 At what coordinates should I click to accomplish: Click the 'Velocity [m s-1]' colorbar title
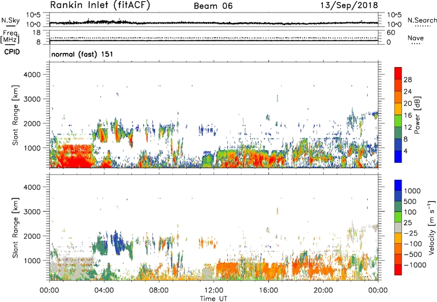tap(432, 228)
